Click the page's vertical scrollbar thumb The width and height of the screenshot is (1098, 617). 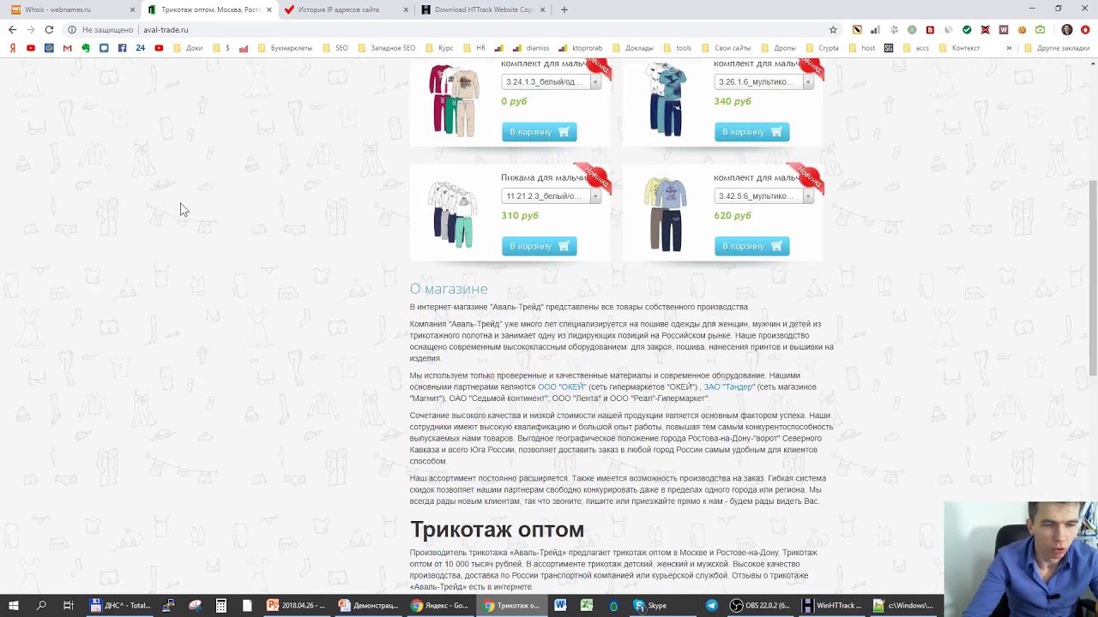click(x=1093, y=279)
